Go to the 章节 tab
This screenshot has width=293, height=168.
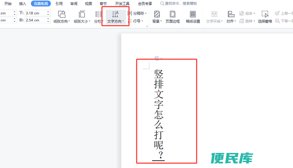[103, 4]
